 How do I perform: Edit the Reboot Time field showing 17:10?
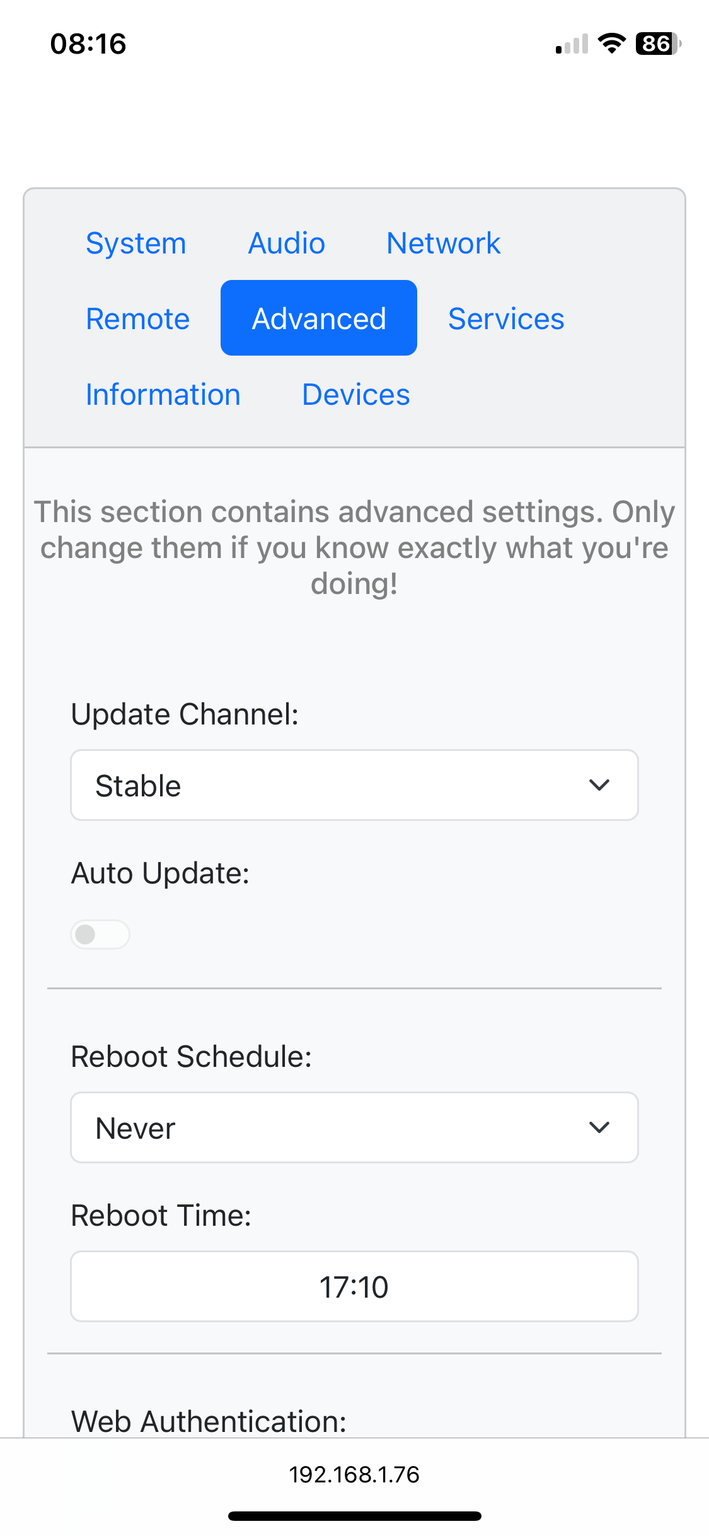354,1287
